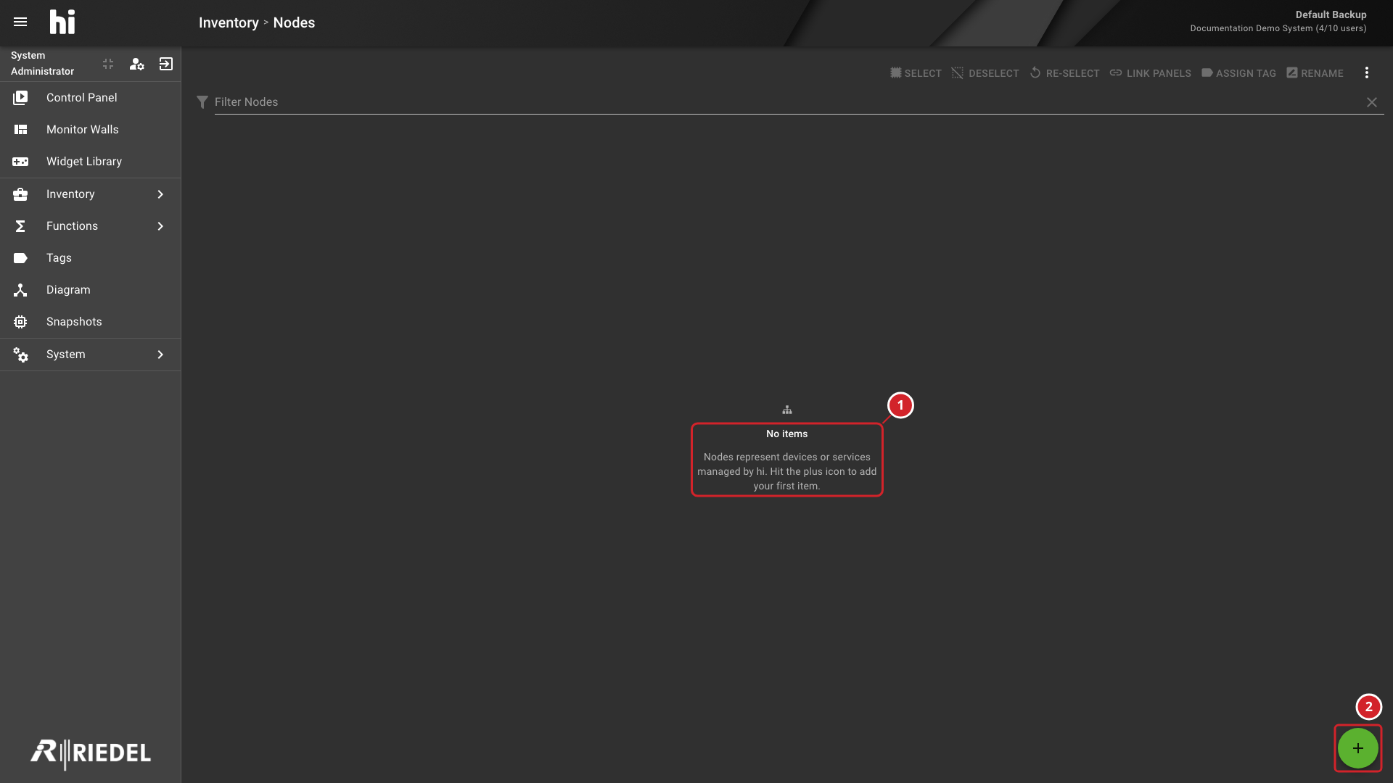Click the RE-SELECT toolbar button
1393x783 pixels.
(x=1064, y=73)
